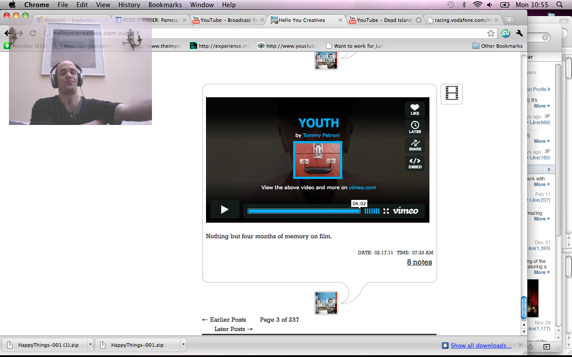
Task: Open the History menu
Action: 129,5
